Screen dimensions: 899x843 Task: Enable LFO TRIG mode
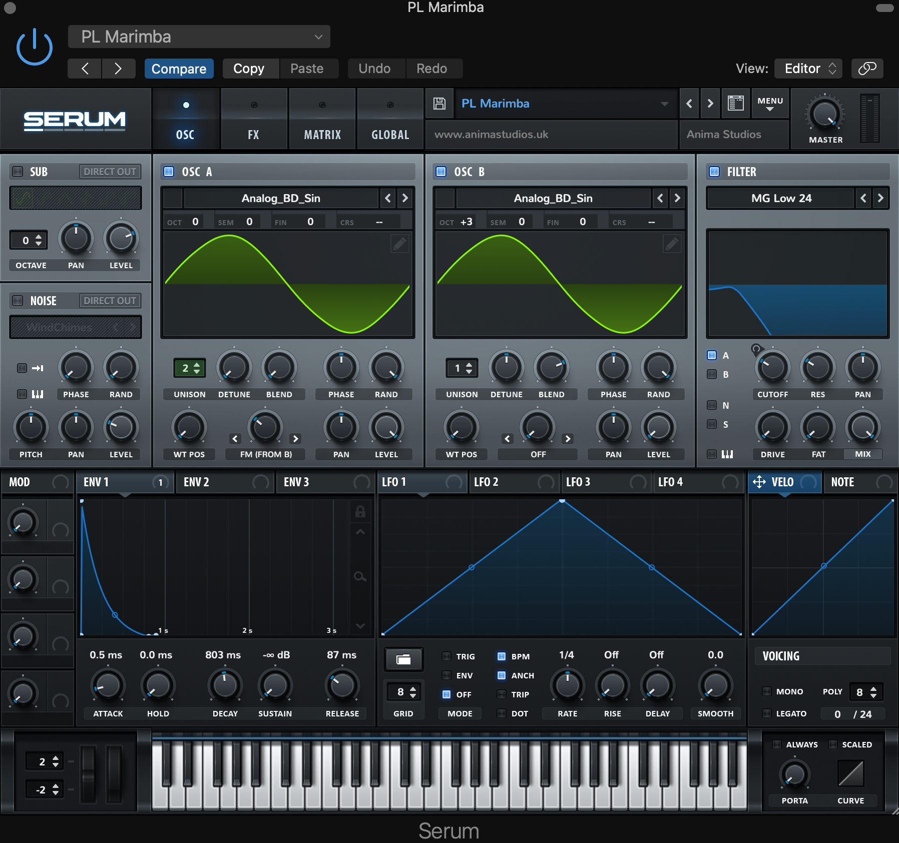point(446,656)
